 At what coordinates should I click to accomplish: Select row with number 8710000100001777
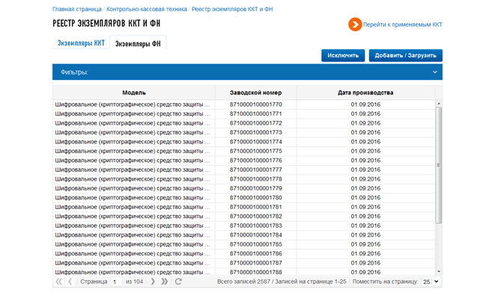point(243,170)
